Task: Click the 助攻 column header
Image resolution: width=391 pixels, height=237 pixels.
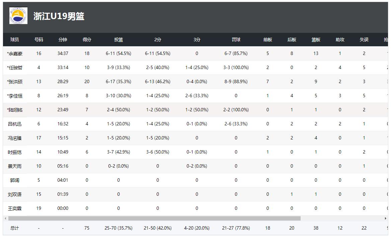Action: click(340, 40)
